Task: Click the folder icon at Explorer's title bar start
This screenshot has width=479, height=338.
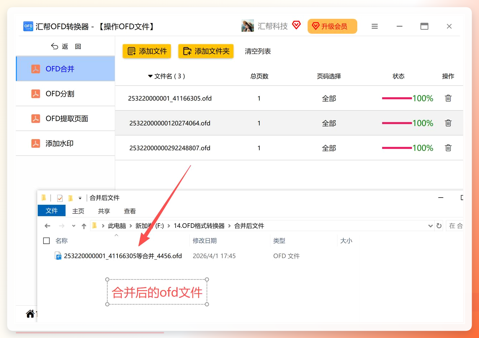Action: tap(44, 198)
